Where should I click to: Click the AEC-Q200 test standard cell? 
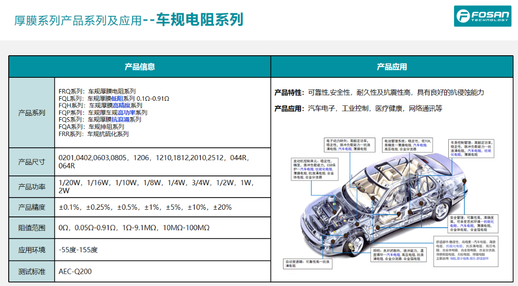tap(75, 271)
